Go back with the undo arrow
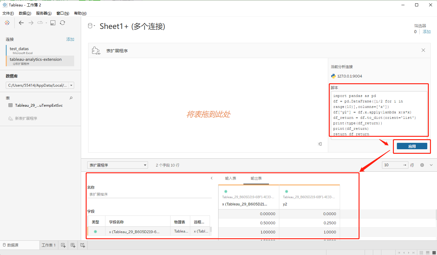The height and width of the screenshot is (255, 437). 21,23
